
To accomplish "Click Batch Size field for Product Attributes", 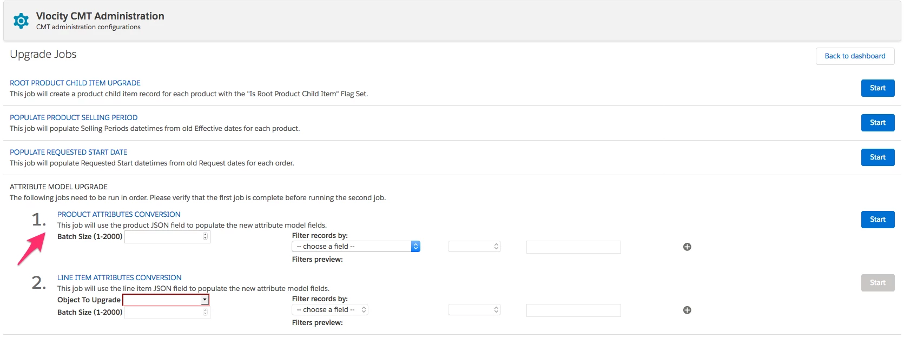I will [167, 236].
